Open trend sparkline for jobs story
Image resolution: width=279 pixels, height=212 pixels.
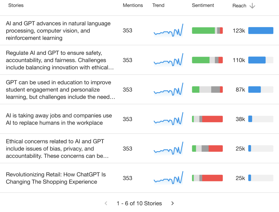point(168,119)
